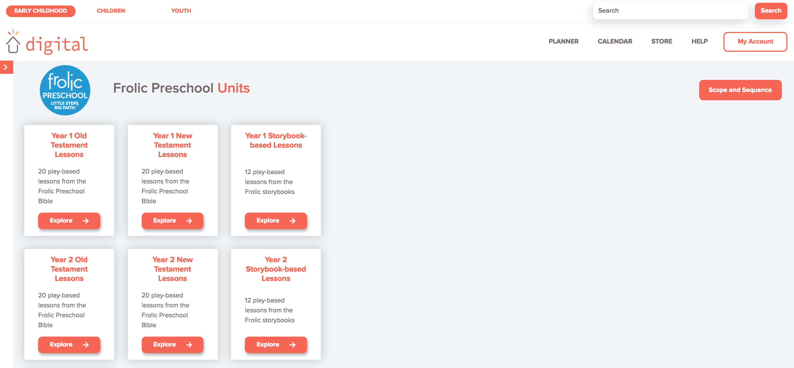Explore Year 1 Storybook-based Lessons
The height and width of the screenshot is (368, 794).
276,221
